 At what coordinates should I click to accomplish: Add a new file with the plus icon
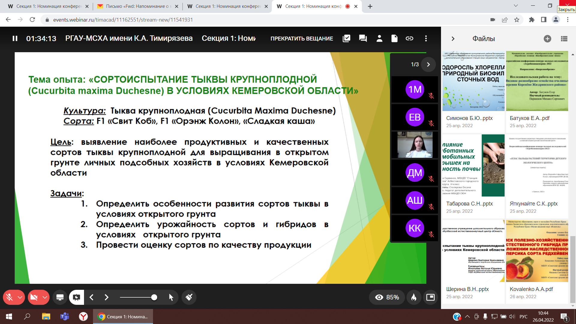(x=547, y=39)
